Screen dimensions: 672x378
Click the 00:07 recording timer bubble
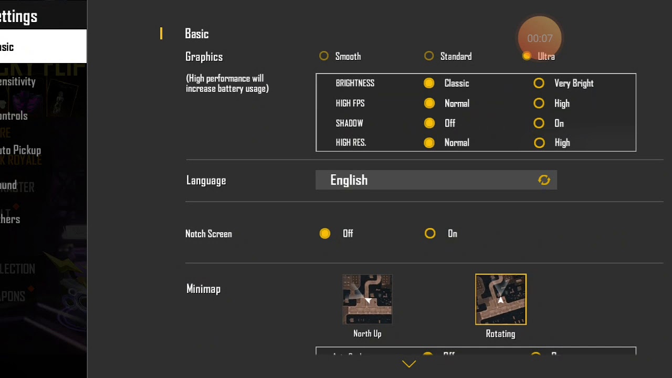click(540, 38)
